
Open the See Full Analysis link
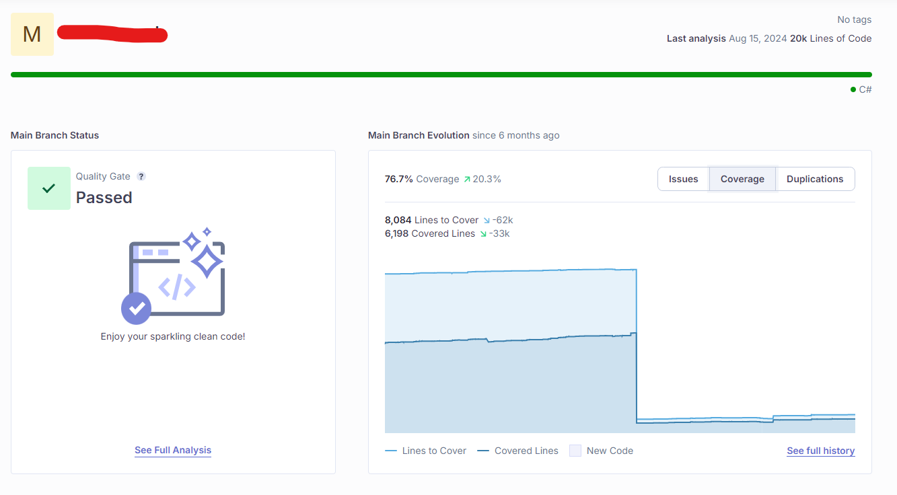point(173,450)
